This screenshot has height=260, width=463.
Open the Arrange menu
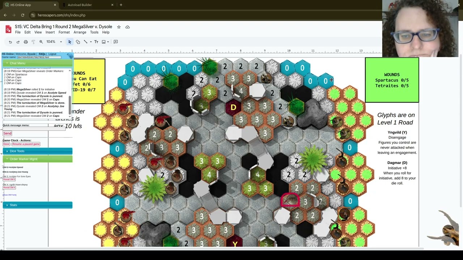click(x=80, y=32)
